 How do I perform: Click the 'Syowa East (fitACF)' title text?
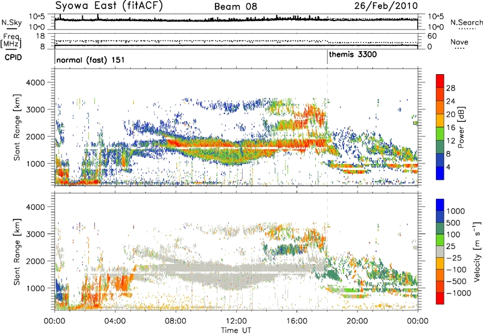(x=109, y=5)
